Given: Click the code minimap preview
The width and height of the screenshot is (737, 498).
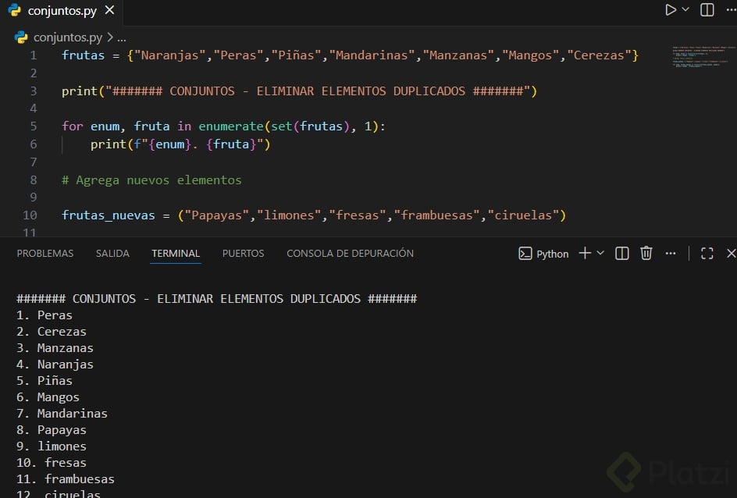Looking at the screenshot, I should click(703, 57).
